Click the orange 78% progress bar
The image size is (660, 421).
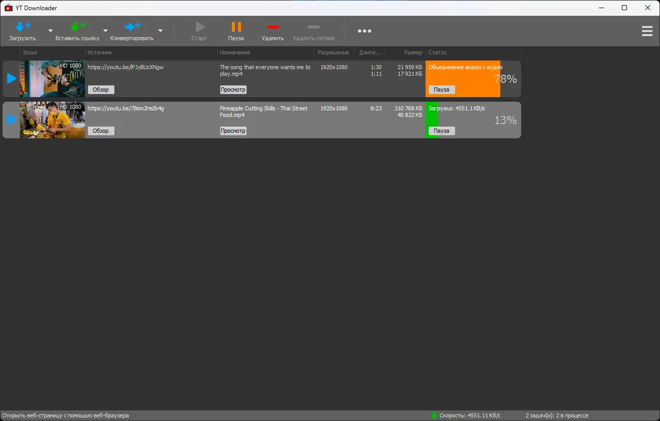(463, 79)
